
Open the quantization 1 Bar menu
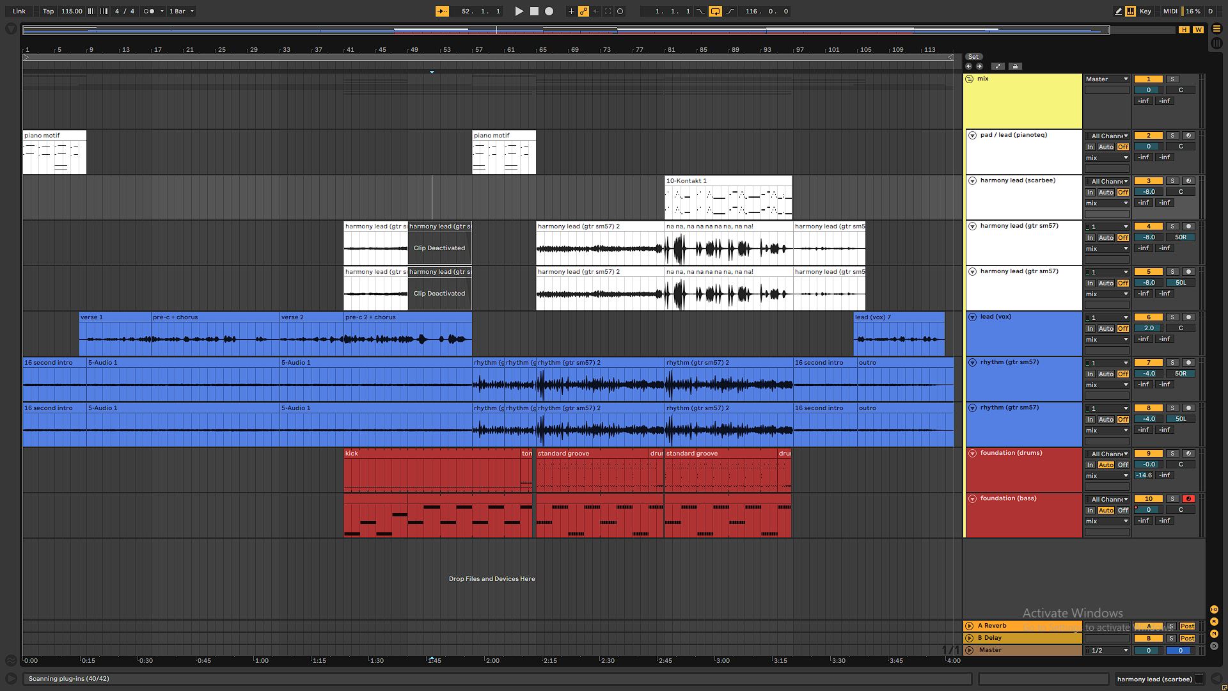pos(181,11)
